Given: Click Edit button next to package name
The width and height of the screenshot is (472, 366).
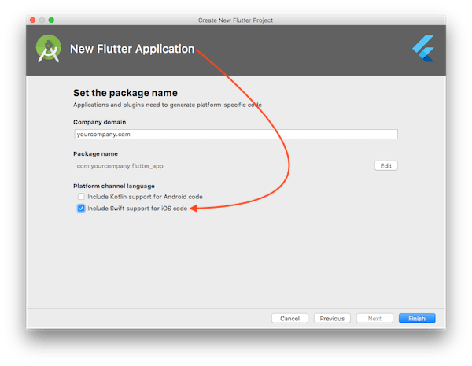Looking at the screenshot, I should (x=386, y=166).
